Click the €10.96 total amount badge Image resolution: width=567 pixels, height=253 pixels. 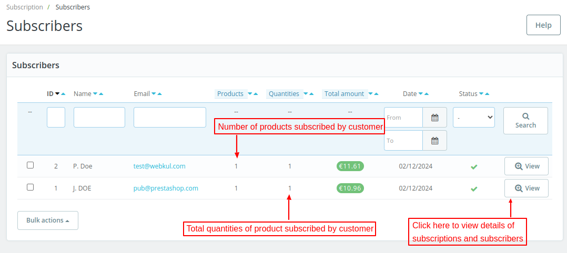pos(350,188)
